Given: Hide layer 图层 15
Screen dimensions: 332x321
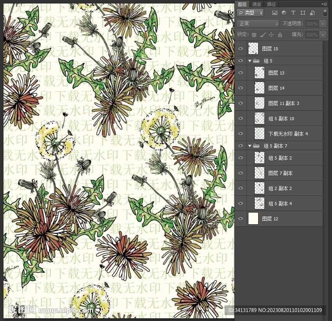Looking at the screenshot, I should pyautogui.click(x=241, y=49).
